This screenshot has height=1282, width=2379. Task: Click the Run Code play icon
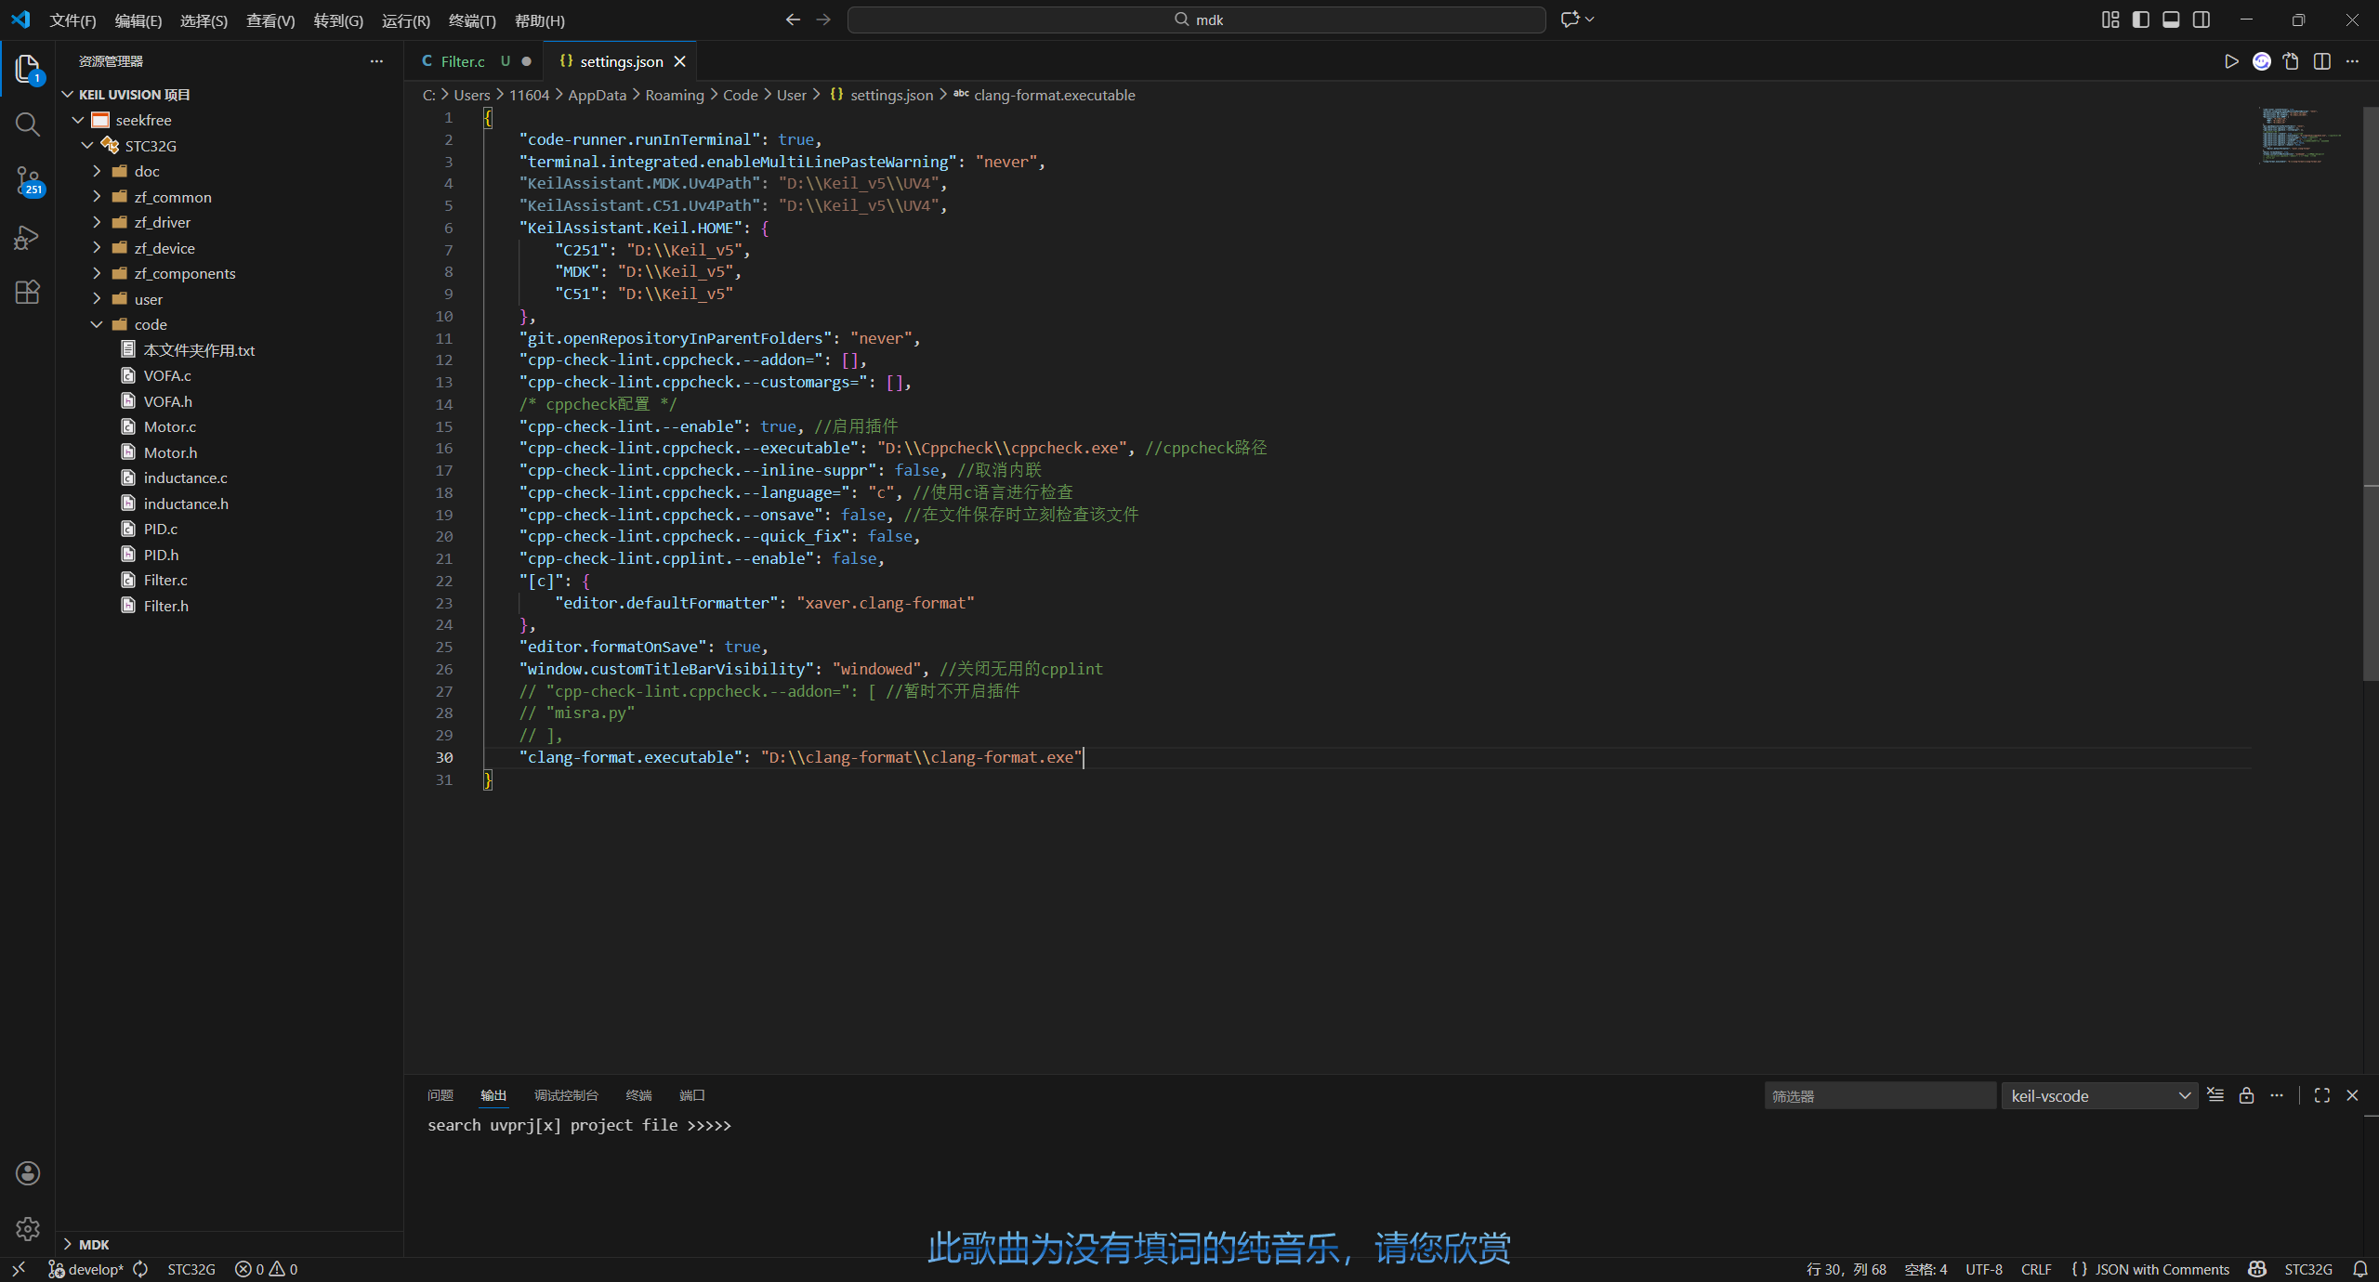point(2231,61)
